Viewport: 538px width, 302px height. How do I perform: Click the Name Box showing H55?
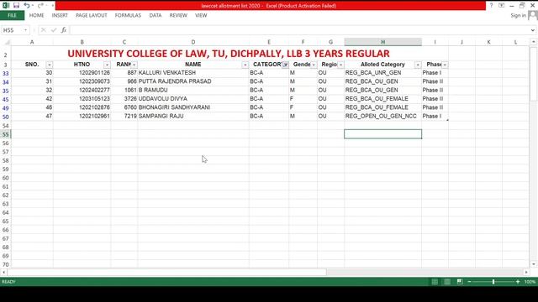[12, 30]
